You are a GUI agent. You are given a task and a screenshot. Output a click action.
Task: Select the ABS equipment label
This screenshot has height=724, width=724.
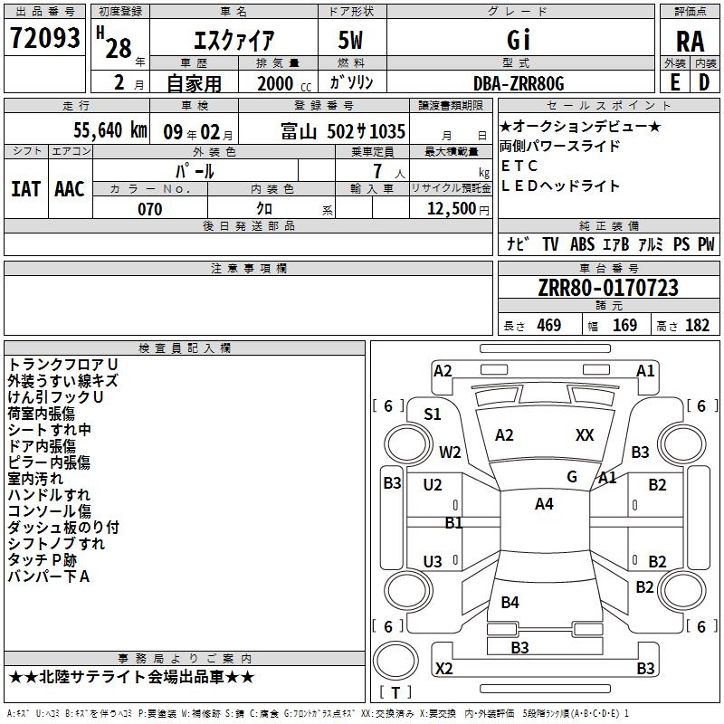[x=581, y=244]
